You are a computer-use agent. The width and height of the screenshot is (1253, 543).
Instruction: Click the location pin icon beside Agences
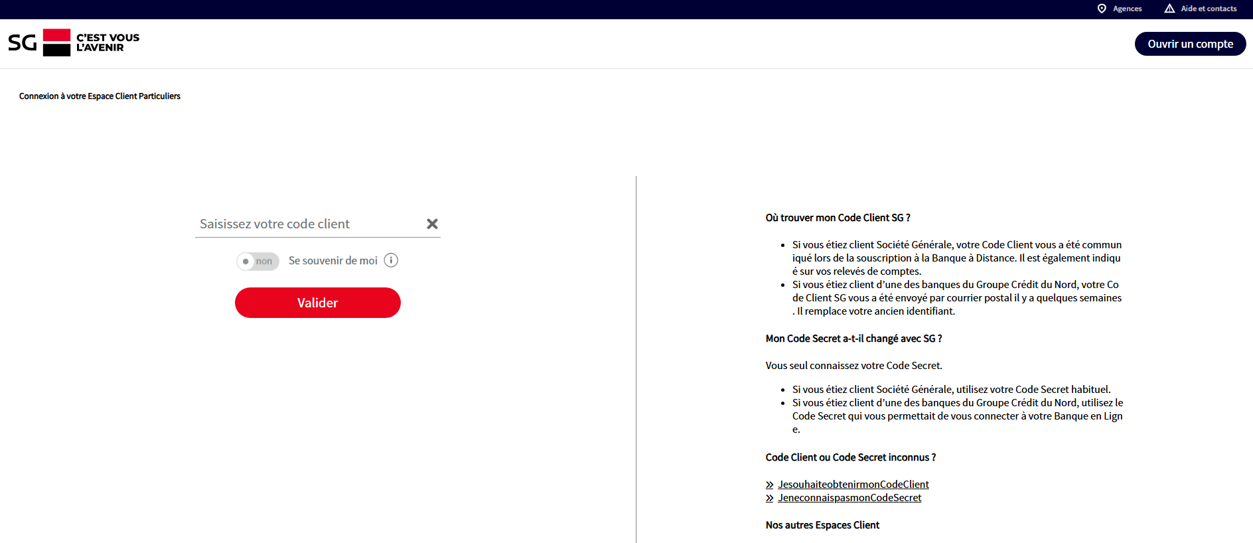point(1102,9)
